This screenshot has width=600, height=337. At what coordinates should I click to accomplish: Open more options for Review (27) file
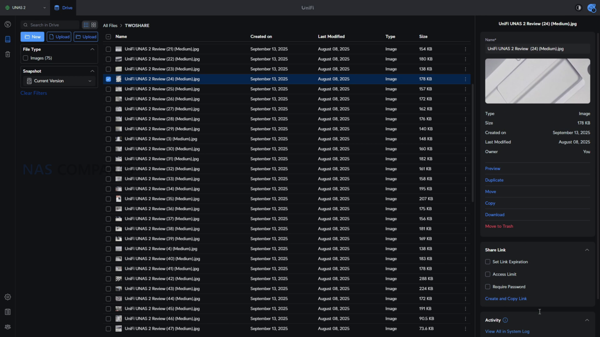pos(465,109)
